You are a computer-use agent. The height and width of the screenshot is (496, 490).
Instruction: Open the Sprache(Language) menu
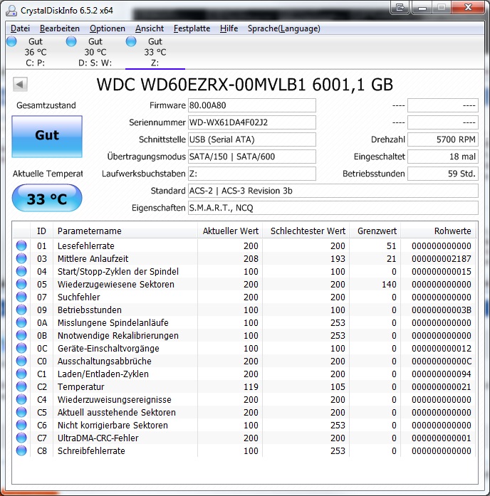(x=284, y=28)
